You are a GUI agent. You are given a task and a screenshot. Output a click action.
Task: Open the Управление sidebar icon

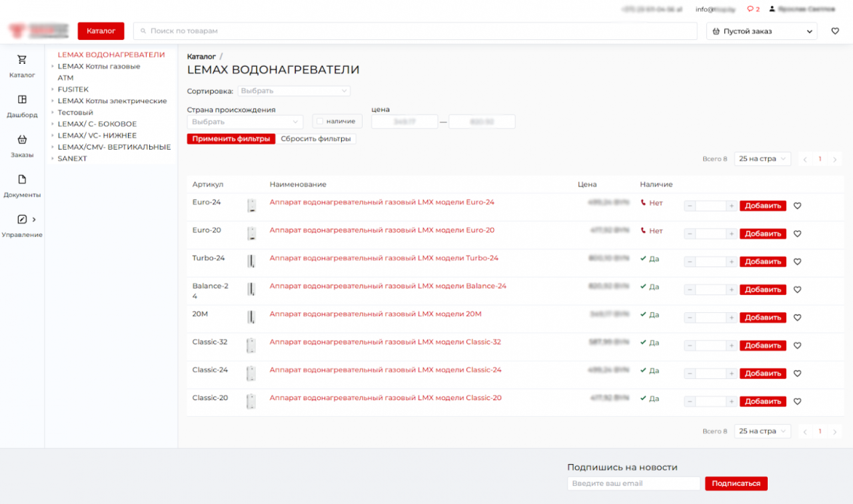[22, 220]
